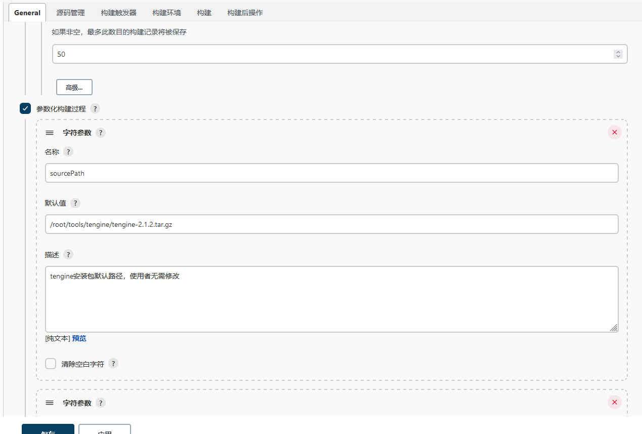Click the 名称 field containing sourcePath
The width and height of the screenshot is (642, 434).
tap(331, 173)
